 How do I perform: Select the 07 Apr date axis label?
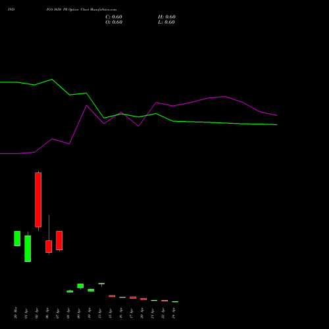coord(58,313)
